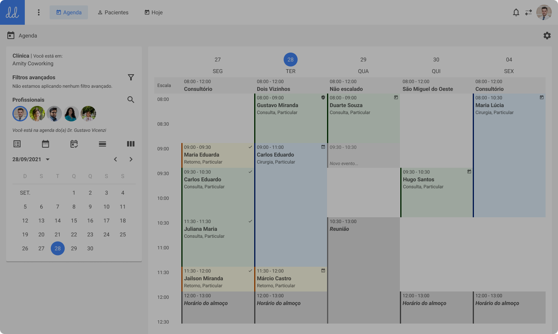Select day 15 in the mini calendar
The width and height of the screenshot is (558, 334).
[x=74, y=220]
